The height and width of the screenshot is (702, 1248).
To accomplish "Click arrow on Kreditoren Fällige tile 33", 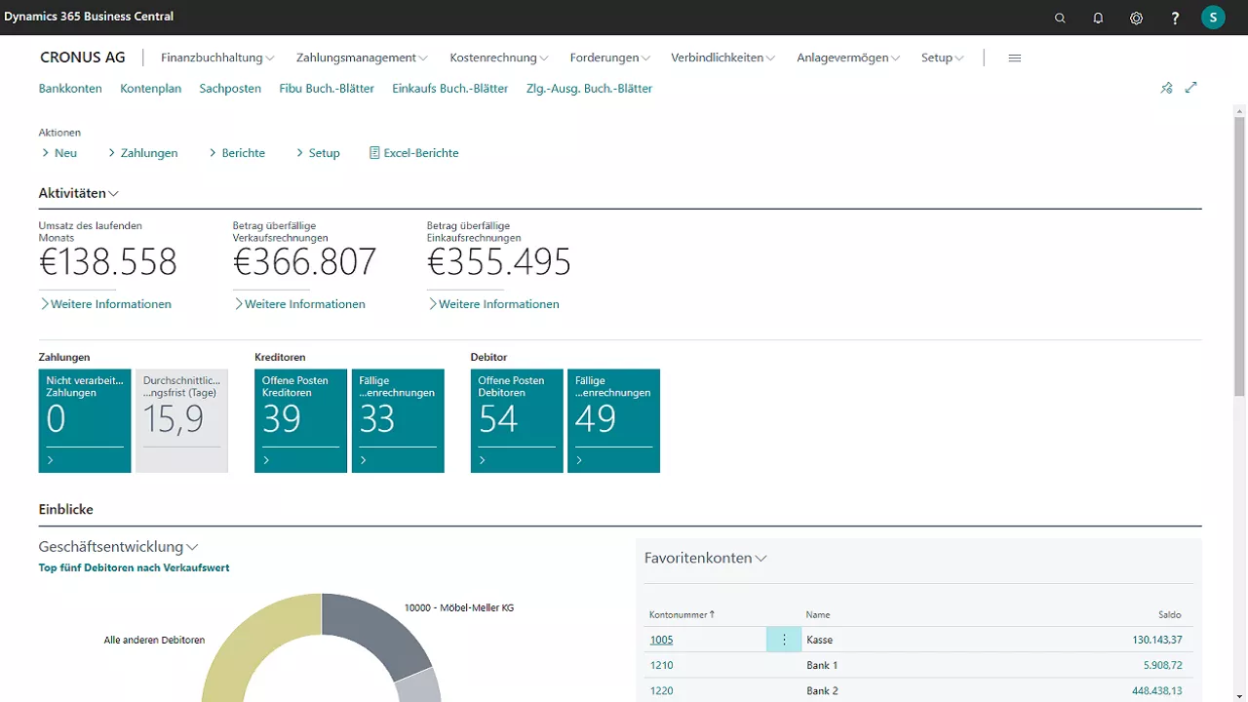I will 363,460.
